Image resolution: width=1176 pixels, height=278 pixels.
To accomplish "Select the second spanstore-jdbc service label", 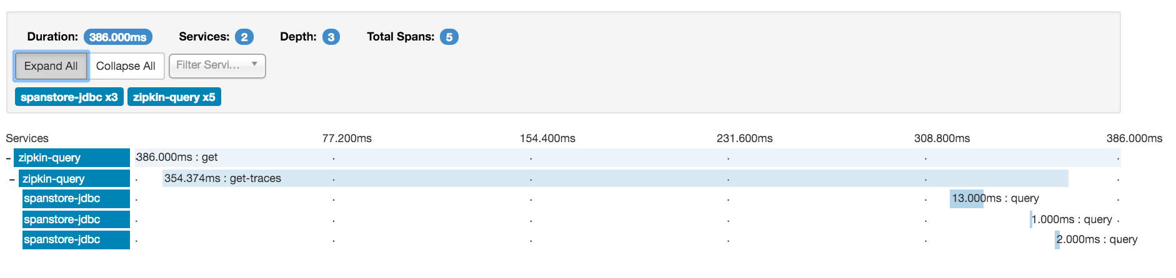I will (76, 219).
